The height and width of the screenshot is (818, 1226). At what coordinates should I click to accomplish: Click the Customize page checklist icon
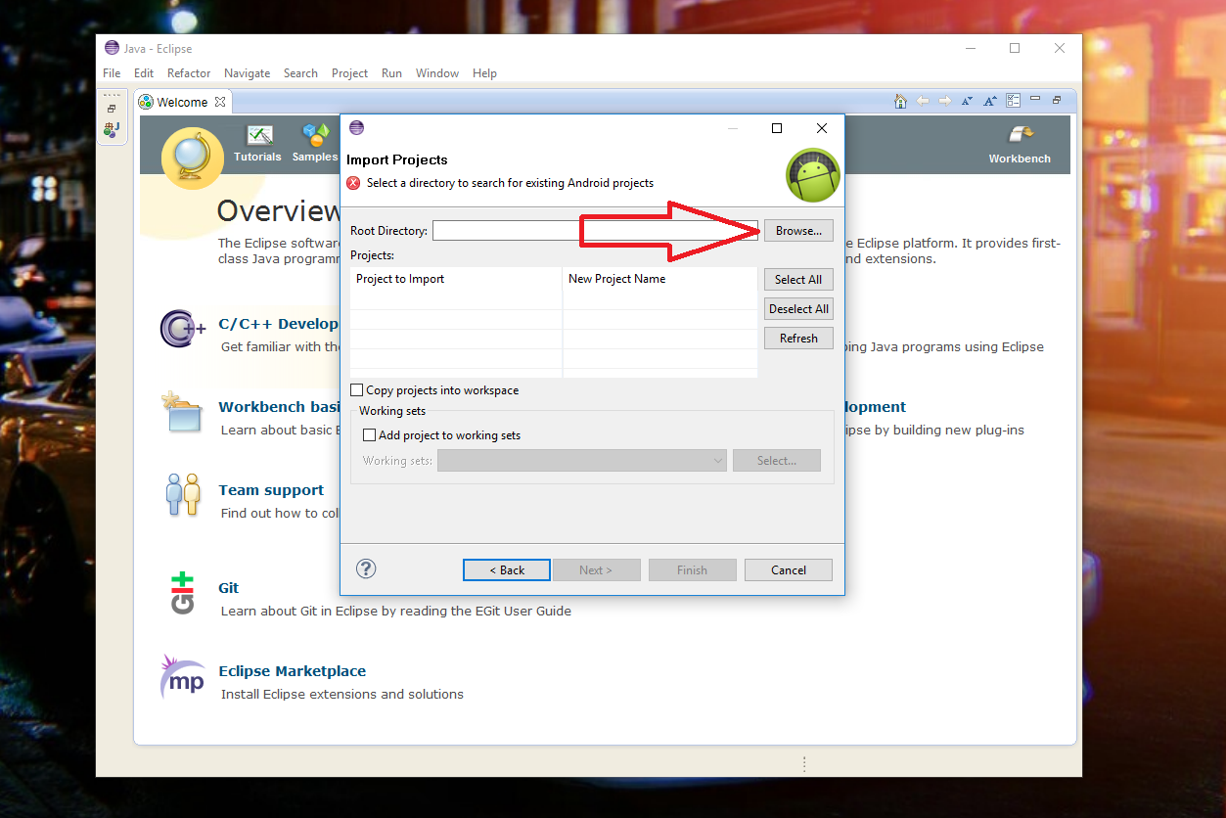coord(1014,101)
